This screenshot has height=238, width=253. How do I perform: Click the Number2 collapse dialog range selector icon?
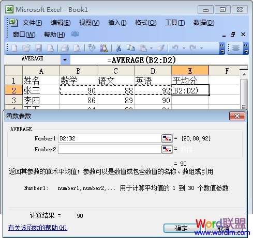167,149
